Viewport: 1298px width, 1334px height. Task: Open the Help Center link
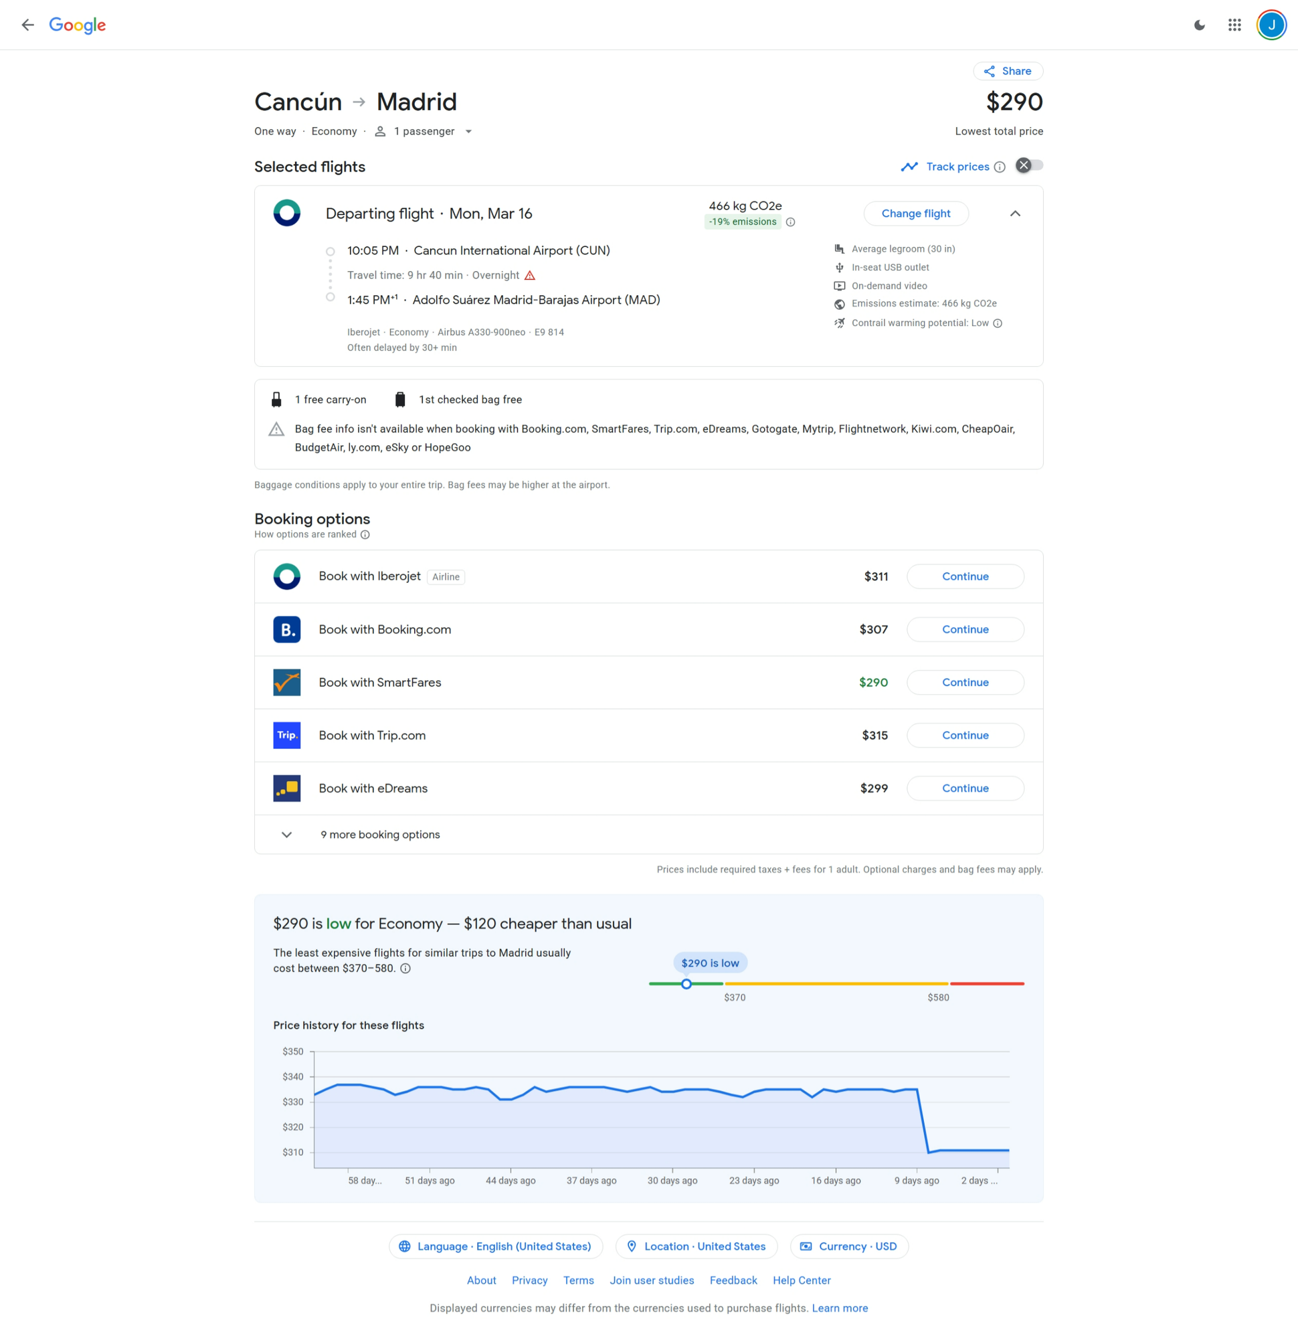(801, 1281)
